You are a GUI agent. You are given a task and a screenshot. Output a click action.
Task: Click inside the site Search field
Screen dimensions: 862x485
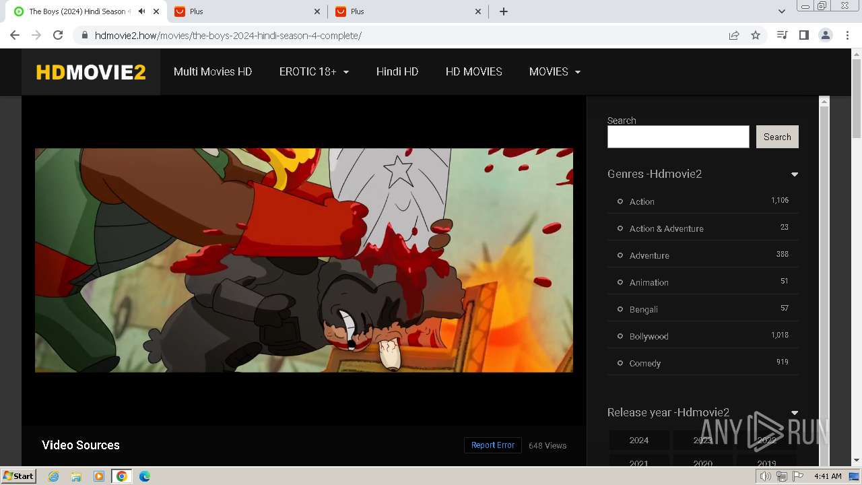click(678, 137)
